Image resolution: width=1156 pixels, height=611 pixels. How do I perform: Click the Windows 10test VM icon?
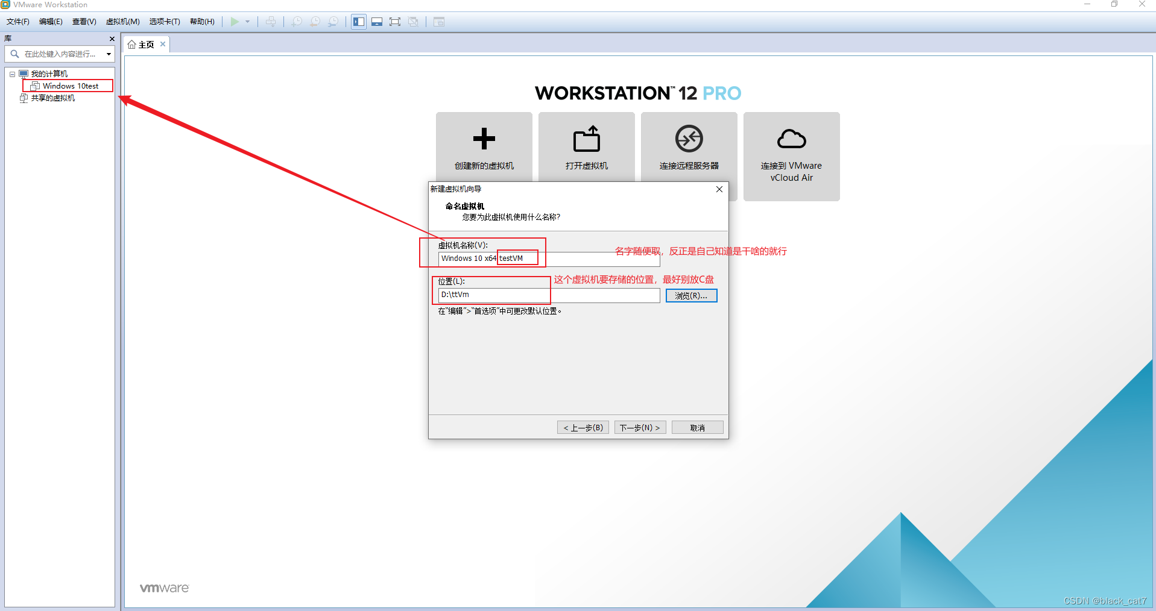point(35,86)
